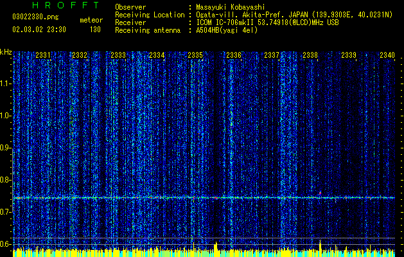
Task: Click the observer name Masayuki Kobayashi
Action: 231,7
